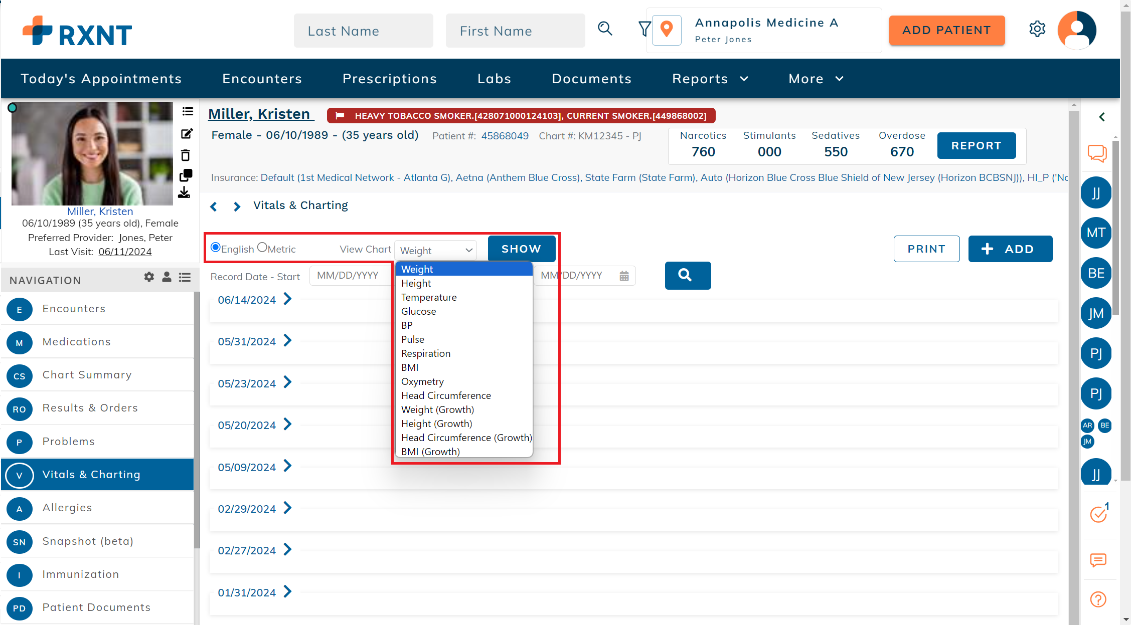Select the English units radio button
This screenshot has height=625, width=1131.
click(x=216, y=248)
